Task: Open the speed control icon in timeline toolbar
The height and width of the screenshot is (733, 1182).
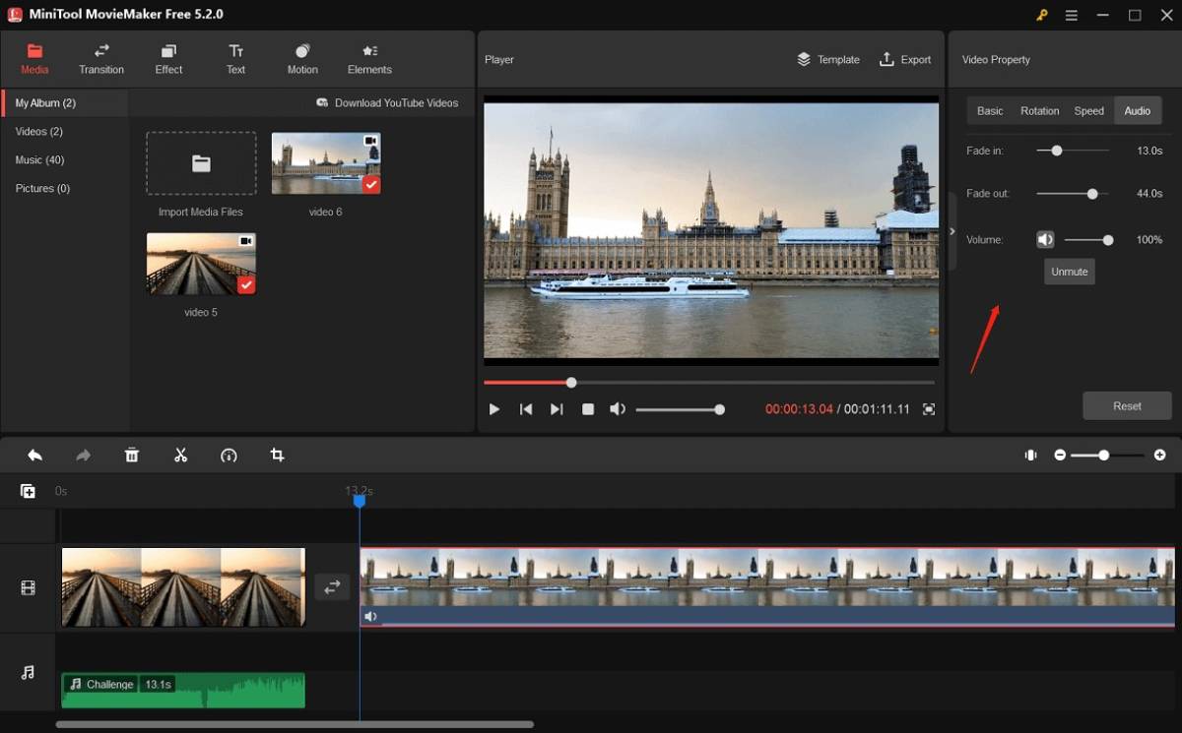Action: 229,456
